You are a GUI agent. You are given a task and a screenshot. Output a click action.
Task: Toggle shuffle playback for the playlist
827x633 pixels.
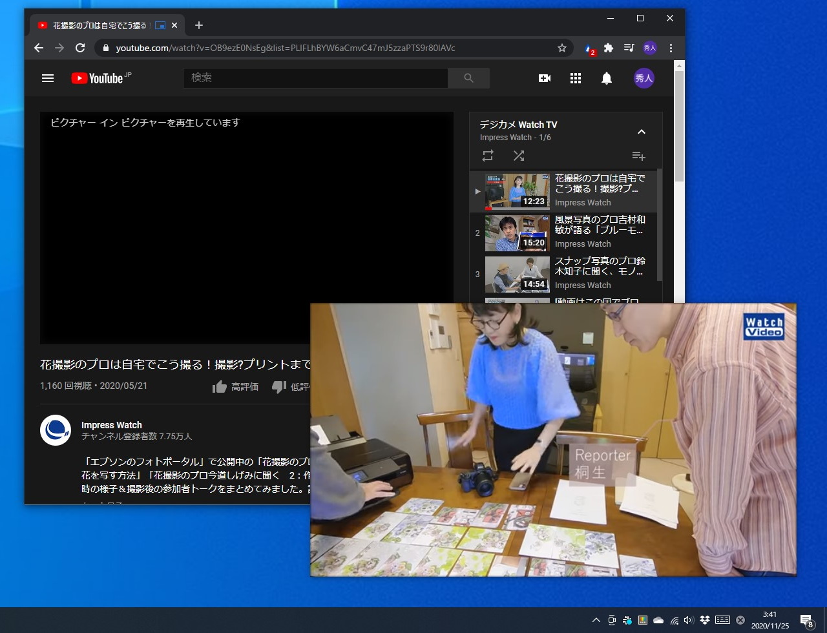click(518, 156)
